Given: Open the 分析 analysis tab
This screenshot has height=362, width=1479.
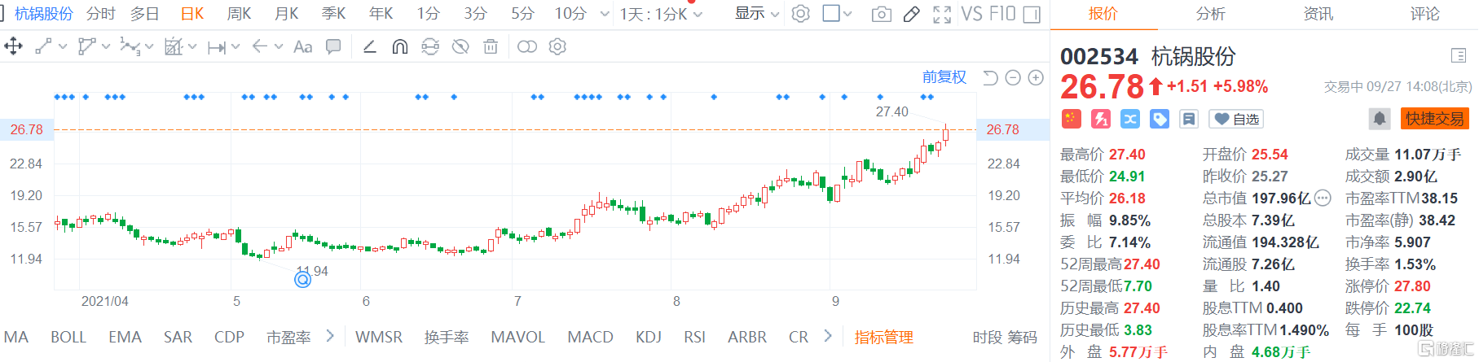Looking at the screenshot, I should pyautogui.click(x=1210, y=14).
